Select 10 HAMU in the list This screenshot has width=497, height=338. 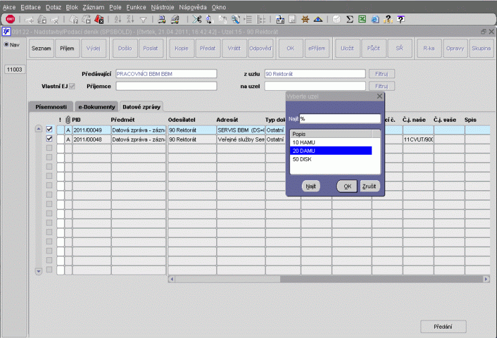coord(331,142)
